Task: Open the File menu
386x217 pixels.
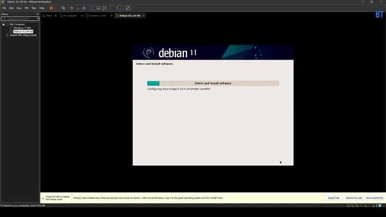Action: (4, 8)
